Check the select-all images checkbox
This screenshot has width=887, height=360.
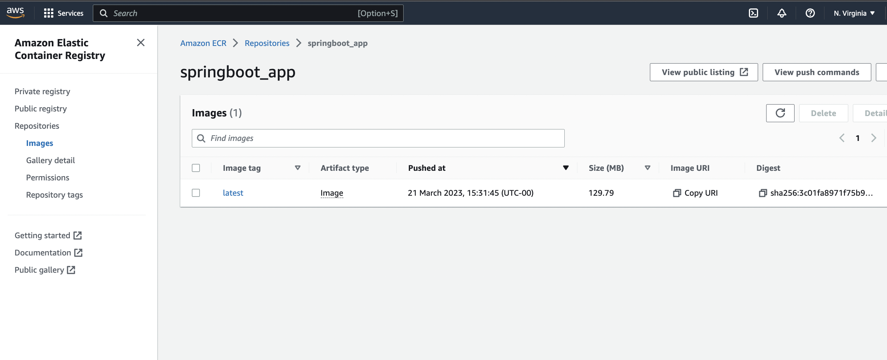coord(196,168)
